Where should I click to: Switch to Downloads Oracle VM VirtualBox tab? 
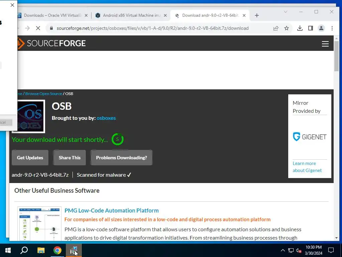[52, 15]
